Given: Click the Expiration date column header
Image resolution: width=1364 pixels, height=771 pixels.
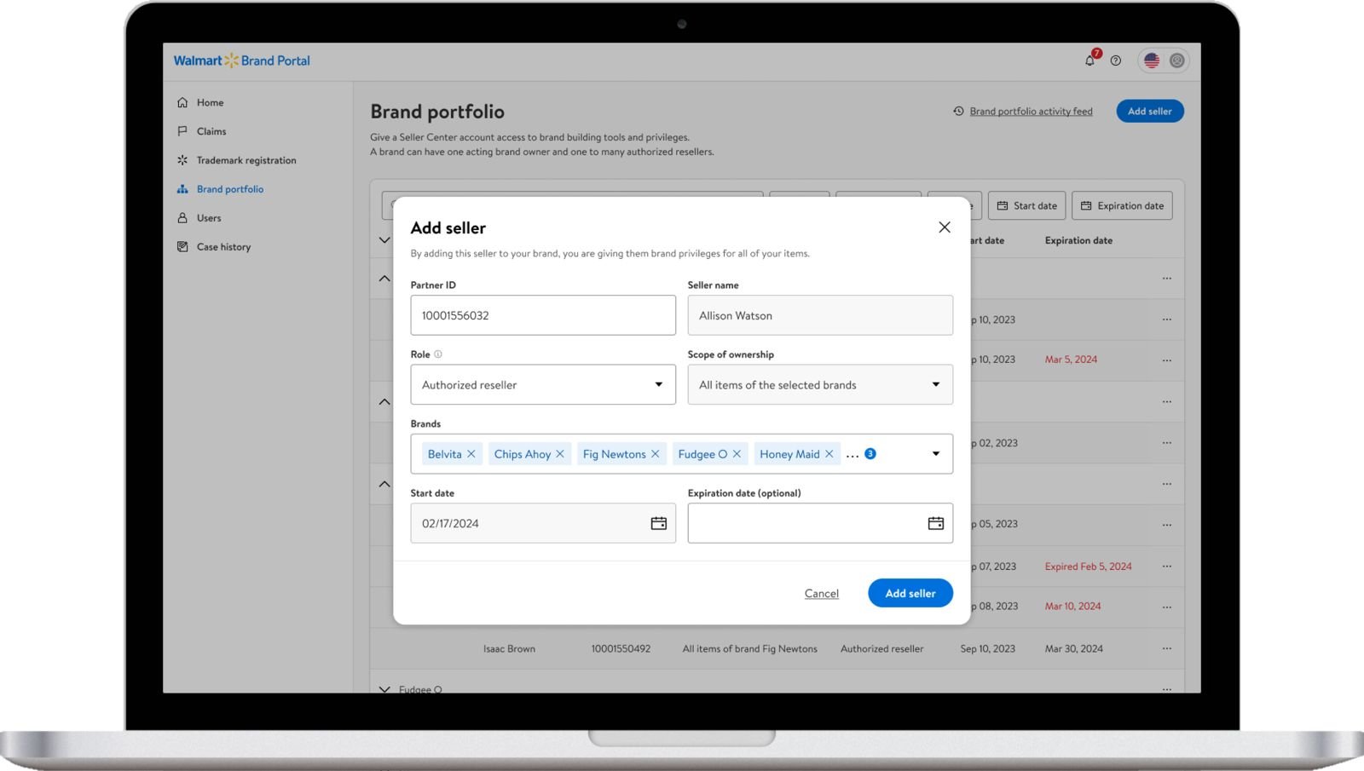Looking at the screenshot, I should [x=1078, y=240].
